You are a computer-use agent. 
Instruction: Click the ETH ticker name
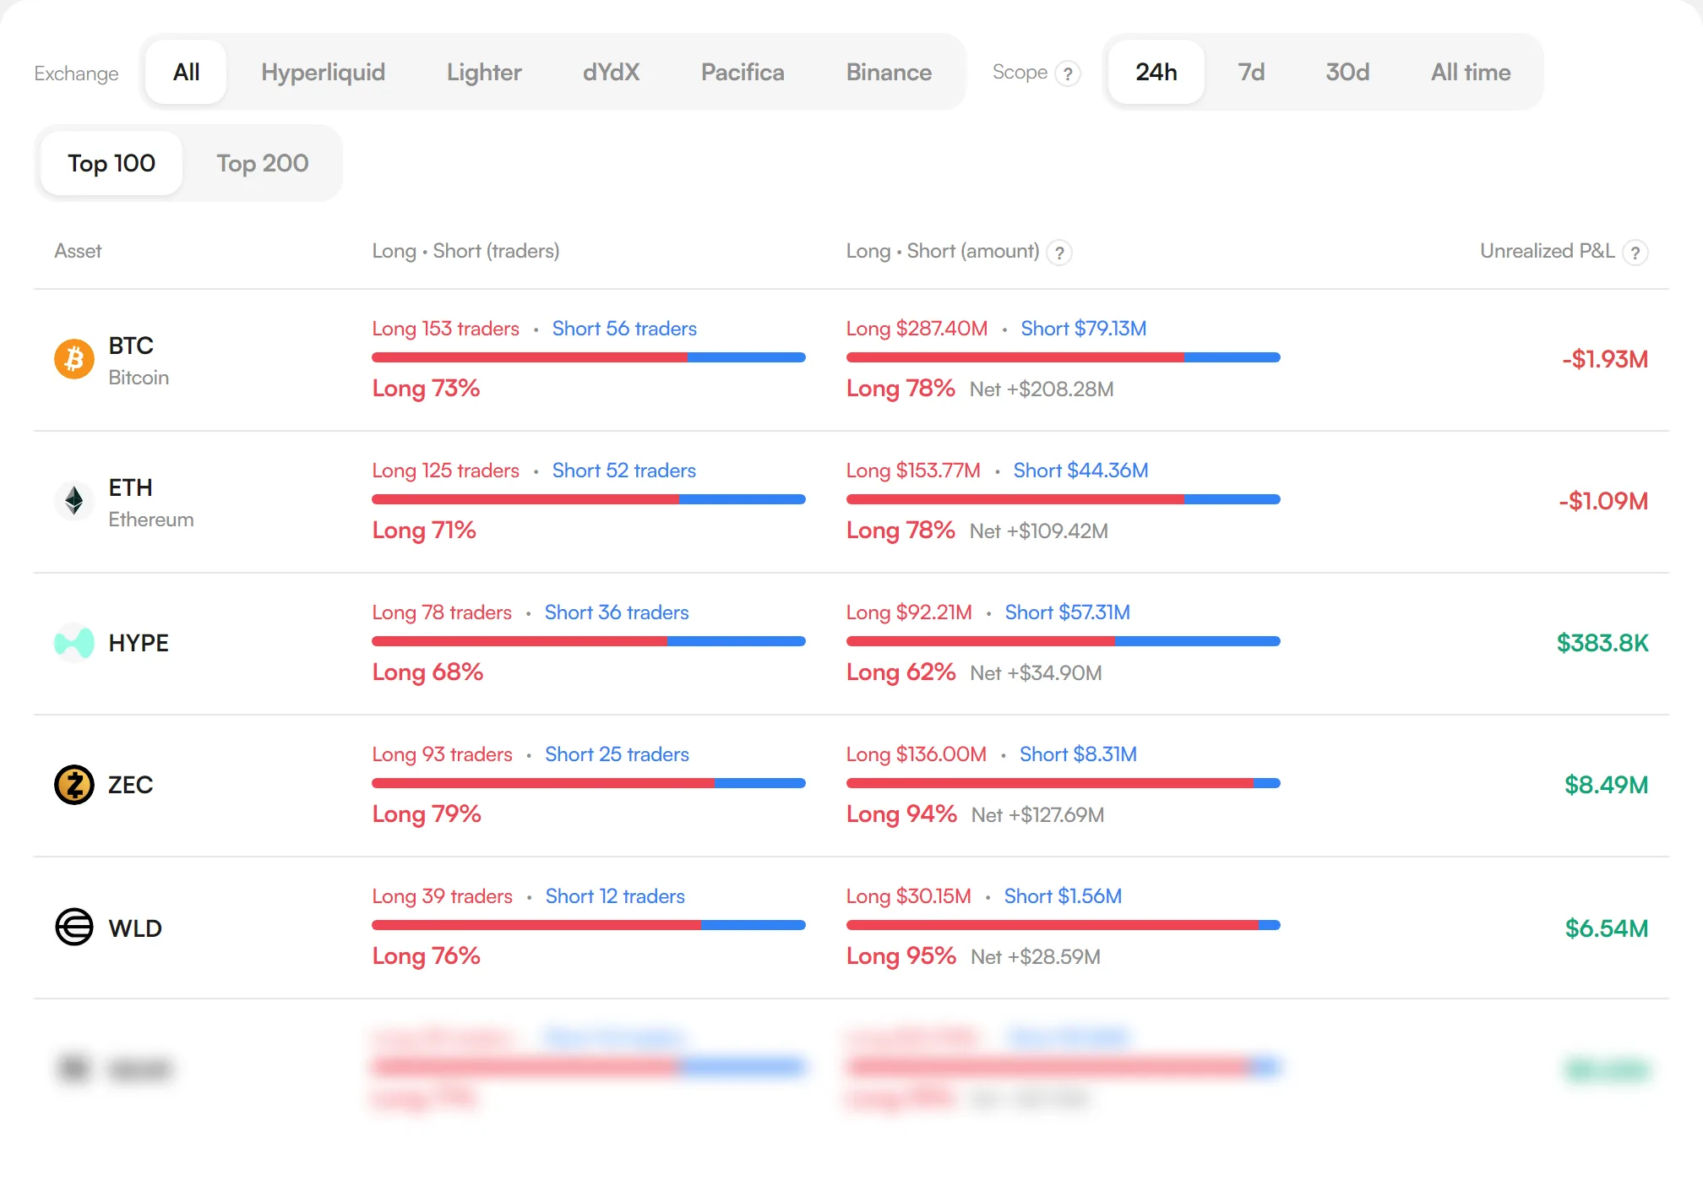pos(130,487)
